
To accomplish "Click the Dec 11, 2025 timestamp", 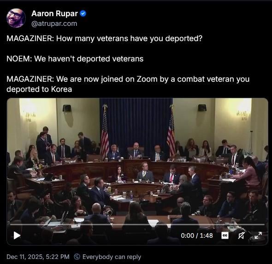I will tap(38, 257).
